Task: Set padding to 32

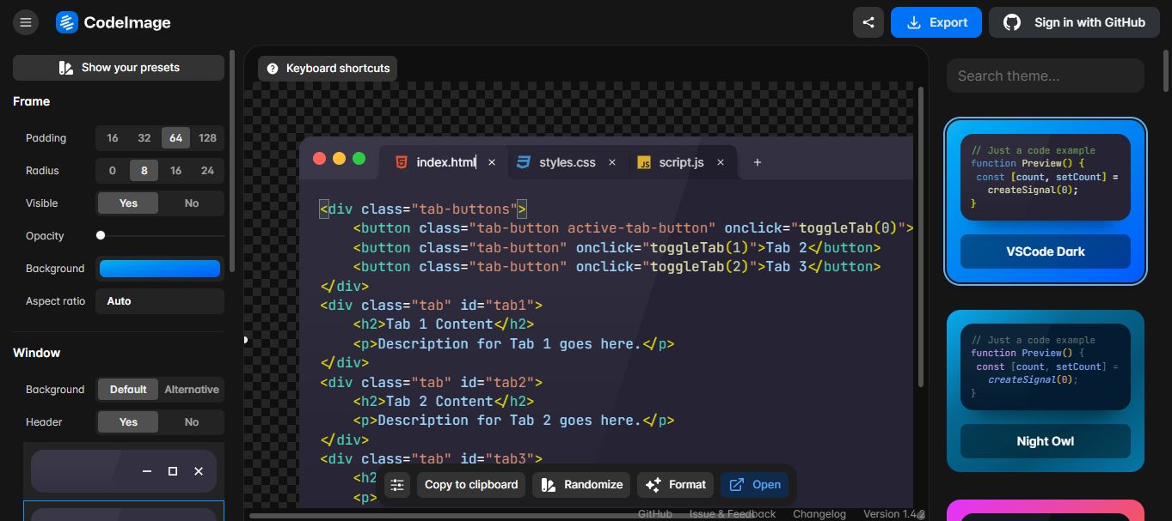Action: (144, 138)
